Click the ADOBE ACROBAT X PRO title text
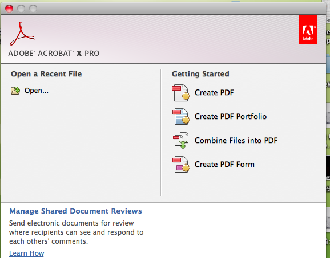This screenshot has height=258, width=330. coord(54,54)
